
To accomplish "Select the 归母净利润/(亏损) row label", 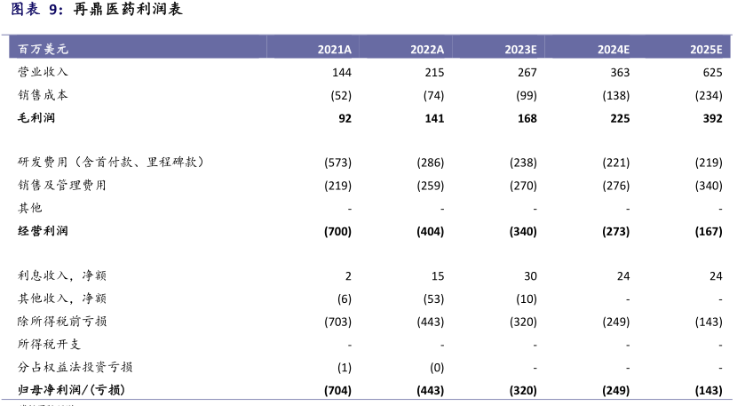I will [x=71, y=390].
